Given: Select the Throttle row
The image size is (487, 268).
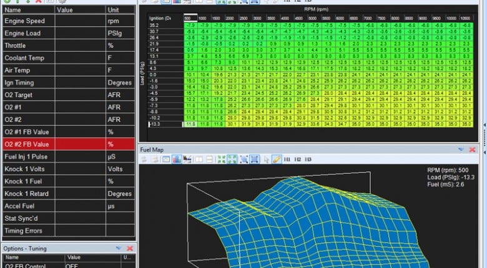Looking at the screenshot, I should (69, 45).
